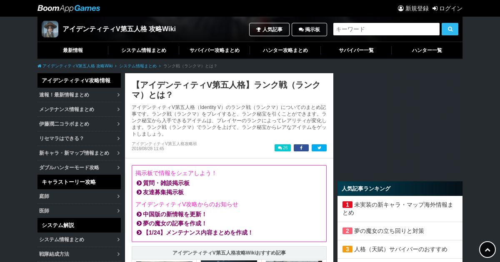Open サバイバー攻略まとめ navigation tab

coord(215,50)
